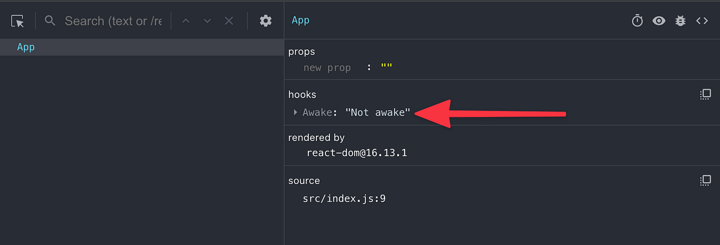Activate the select element inspector tool
Screen dimensions: 720x245
18,21
